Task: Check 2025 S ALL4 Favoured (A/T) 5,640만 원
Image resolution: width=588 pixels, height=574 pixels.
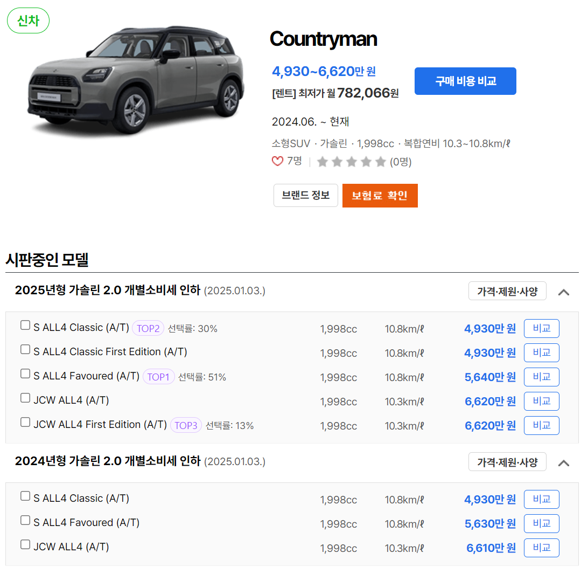Action: tap(25, 374)
